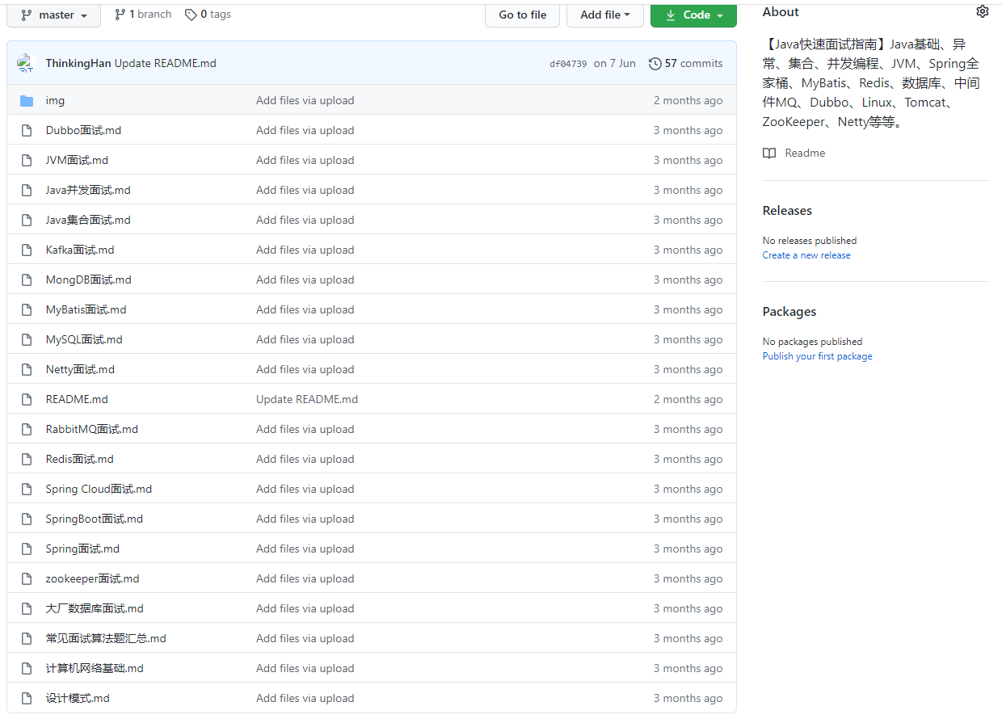
Task: Open commit hash df04739
Action: (568, 64)
